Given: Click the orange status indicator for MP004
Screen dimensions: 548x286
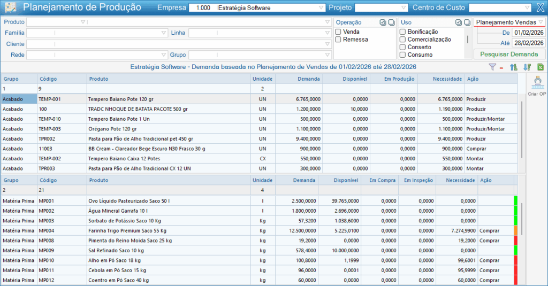Looking at the screenshot, I should click(516, 230).
